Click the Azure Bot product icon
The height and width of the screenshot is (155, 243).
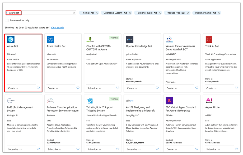(11, 39)
